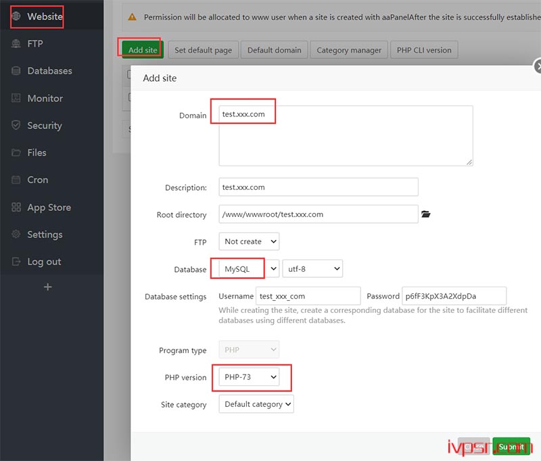The width and height of the screenshot is (541, 461).
Task: Click the Website globe icon
Action: [x=16, y=16]
